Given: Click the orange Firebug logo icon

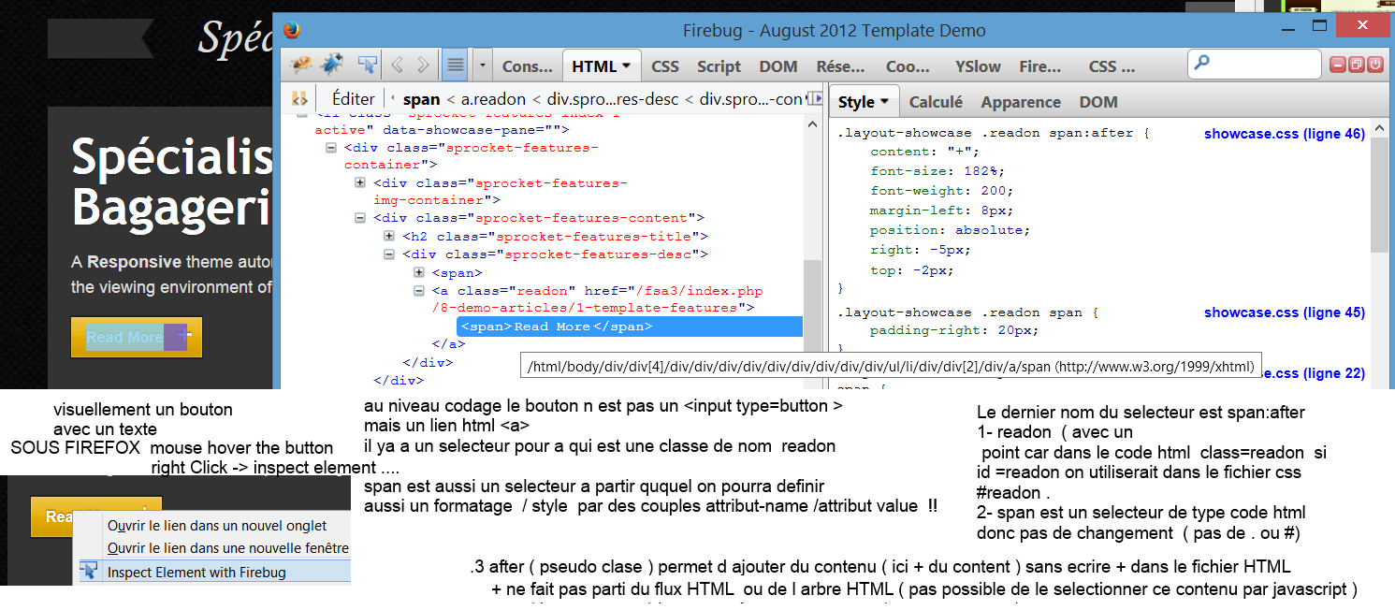Looking at the screenshot, I should pos(301,65).
